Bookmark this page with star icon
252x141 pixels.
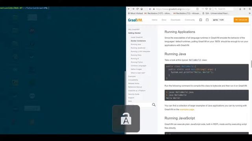(210, 9)
